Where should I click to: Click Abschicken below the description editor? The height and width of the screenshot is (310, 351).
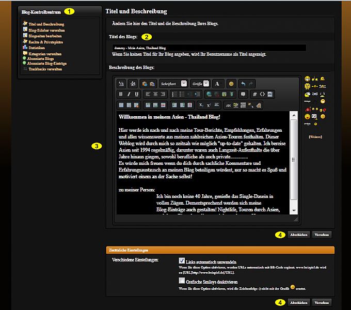coord(299,235)
